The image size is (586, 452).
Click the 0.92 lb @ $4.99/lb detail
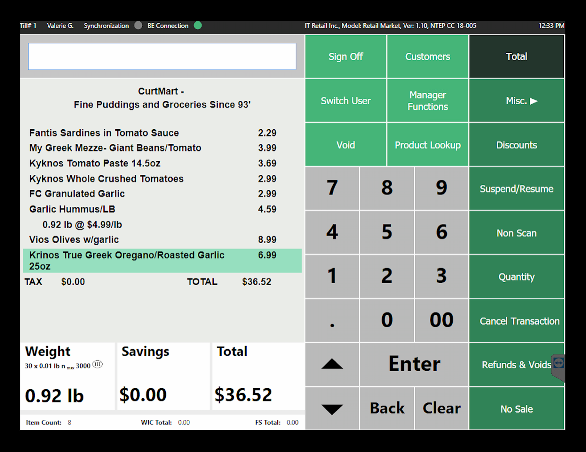pyautogui.click(x=82, y=224)
